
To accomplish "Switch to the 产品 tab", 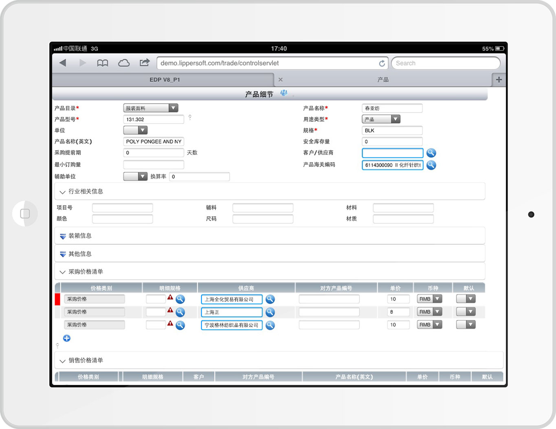I will pos(383,80).
